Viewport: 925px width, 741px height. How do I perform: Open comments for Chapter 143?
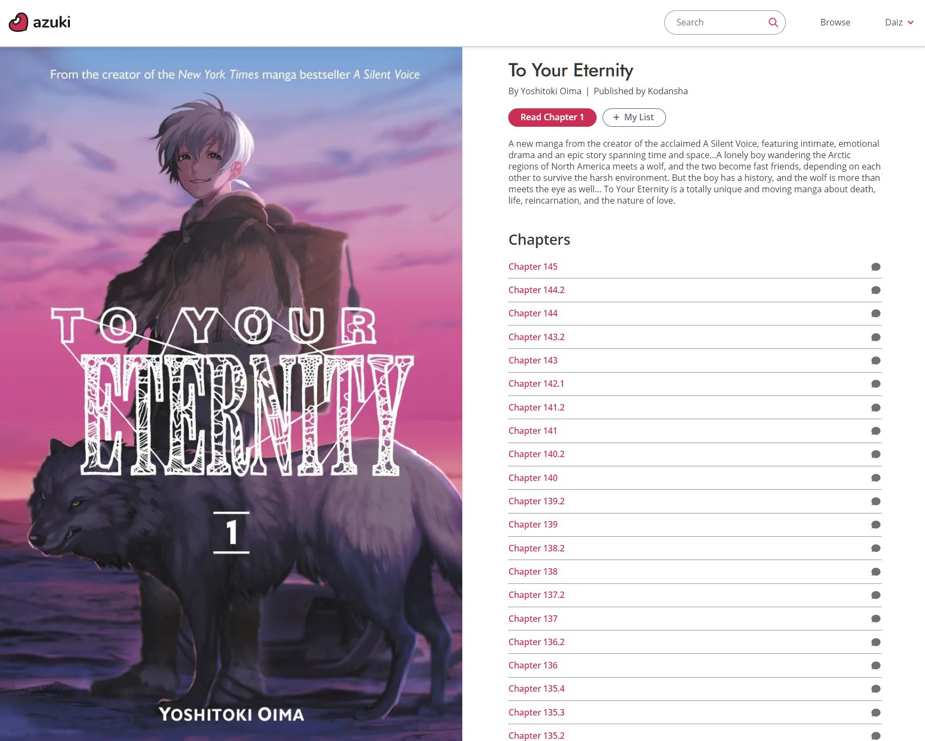pos(876,361)
